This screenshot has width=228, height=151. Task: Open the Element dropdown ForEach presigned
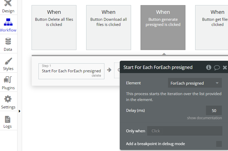click(x=195, y=83)
